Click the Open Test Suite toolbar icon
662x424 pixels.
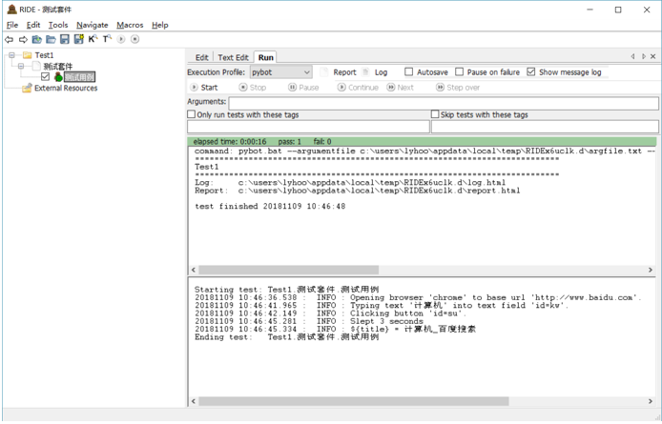pos(37,39)
